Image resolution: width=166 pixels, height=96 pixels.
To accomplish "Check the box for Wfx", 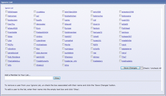I will (6, 65).
